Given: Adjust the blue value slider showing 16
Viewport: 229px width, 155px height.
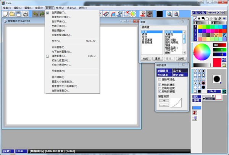Looking at the screenshot, I should (x=219, y=54).
